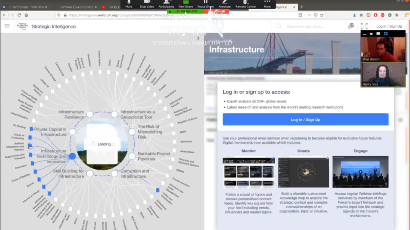The width and height of the screenshot is (410, 230).
Task: Pause Share in the Zoom toolbar
Action: [x=205, y=4]
